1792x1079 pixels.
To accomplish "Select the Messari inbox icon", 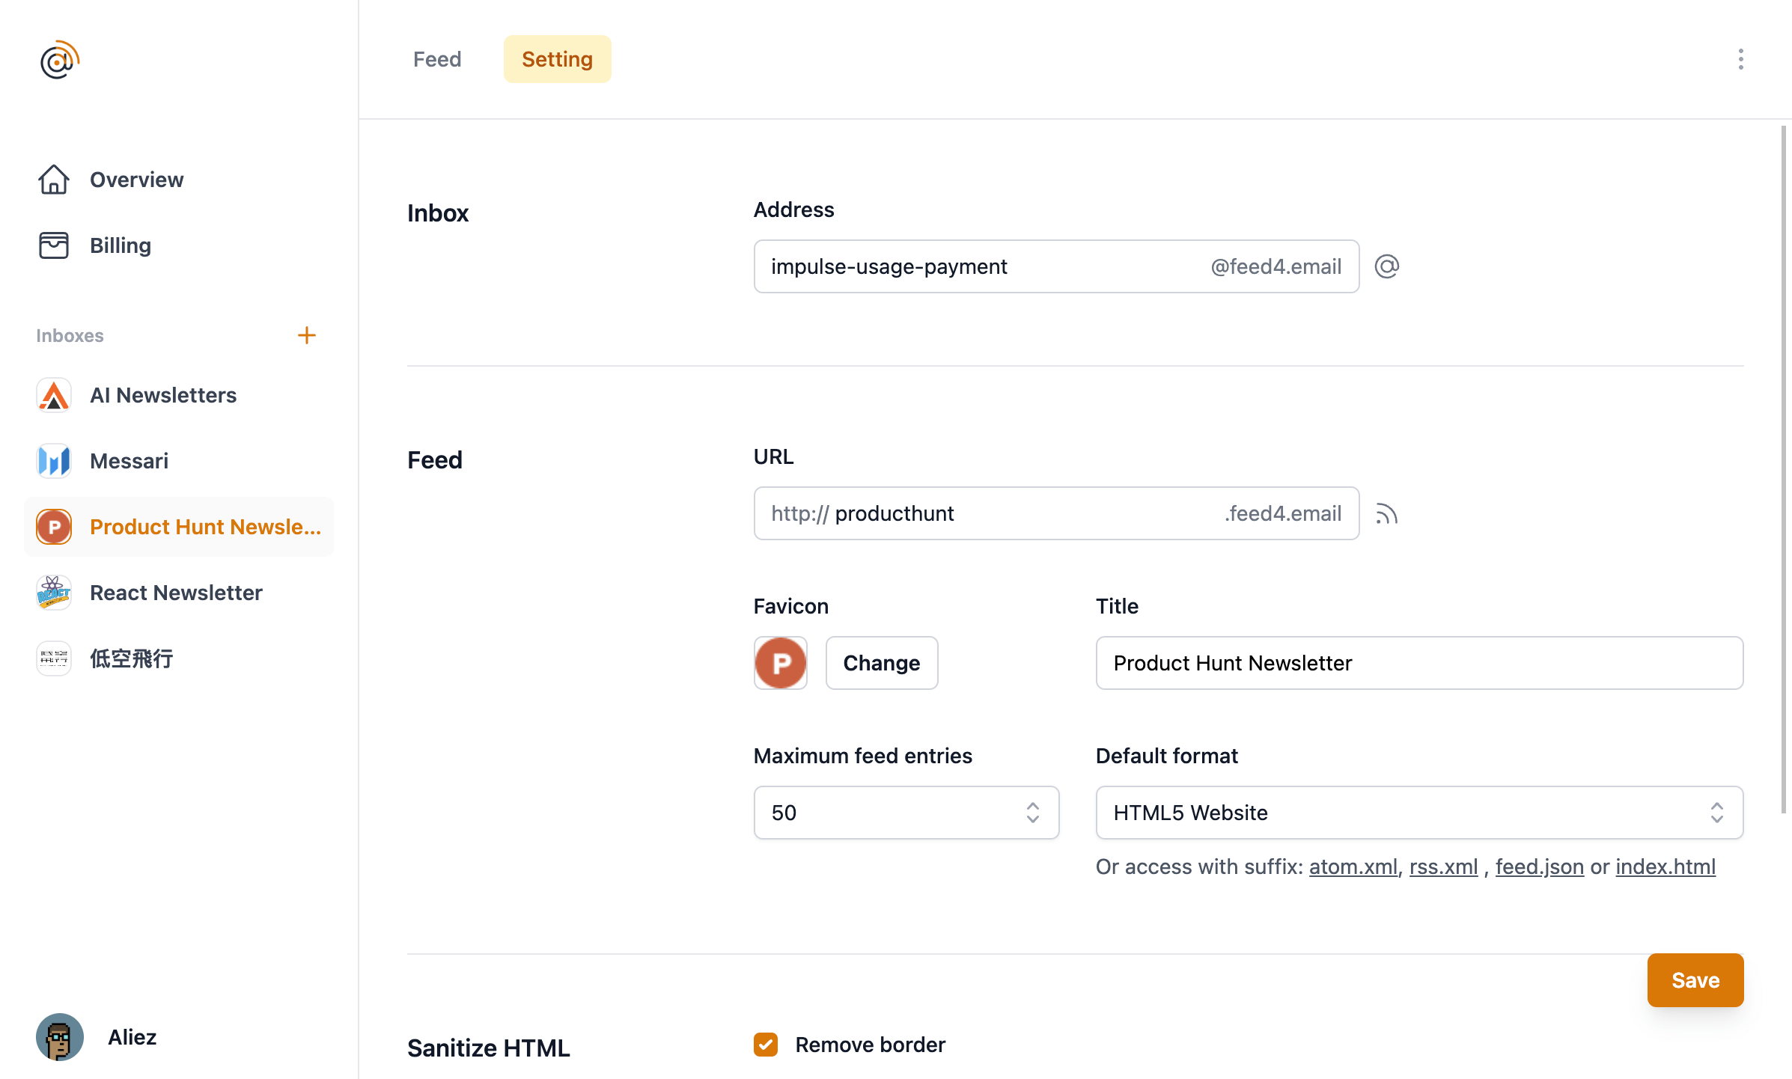I will pyautogui.click(x=54, y=461).
